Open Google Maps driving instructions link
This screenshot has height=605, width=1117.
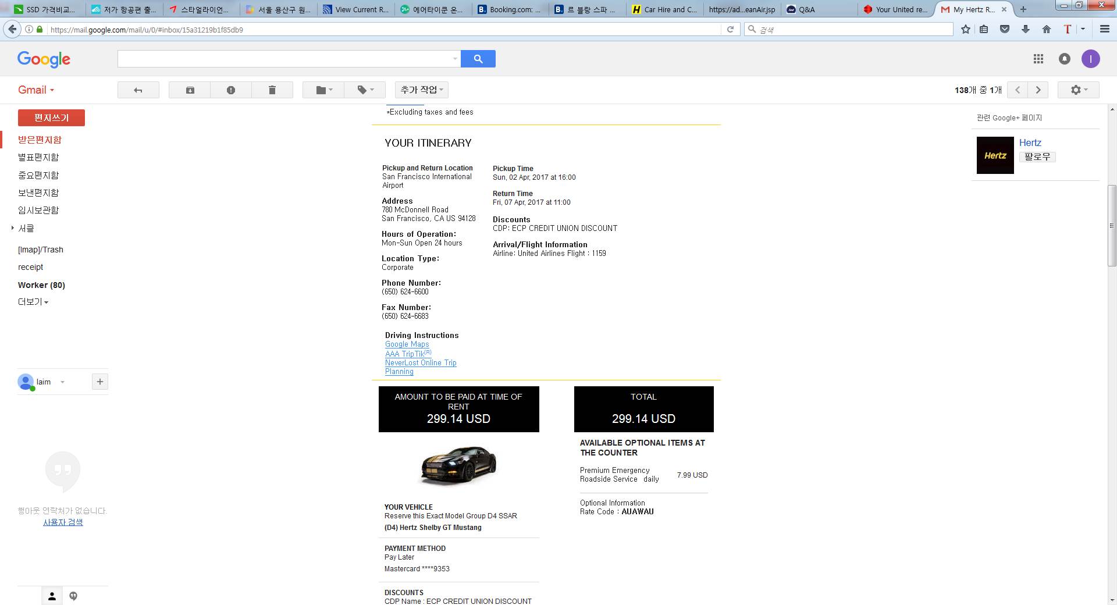(407, 344)
